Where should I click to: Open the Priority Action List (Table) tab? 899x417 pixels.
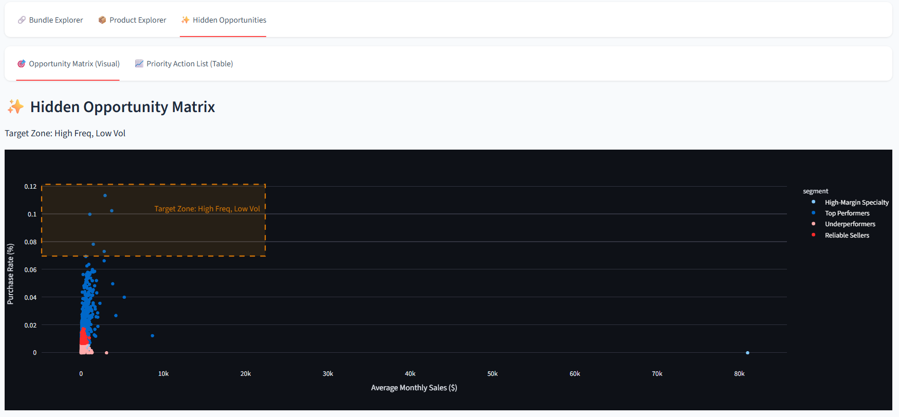click(x=189, y=64)
